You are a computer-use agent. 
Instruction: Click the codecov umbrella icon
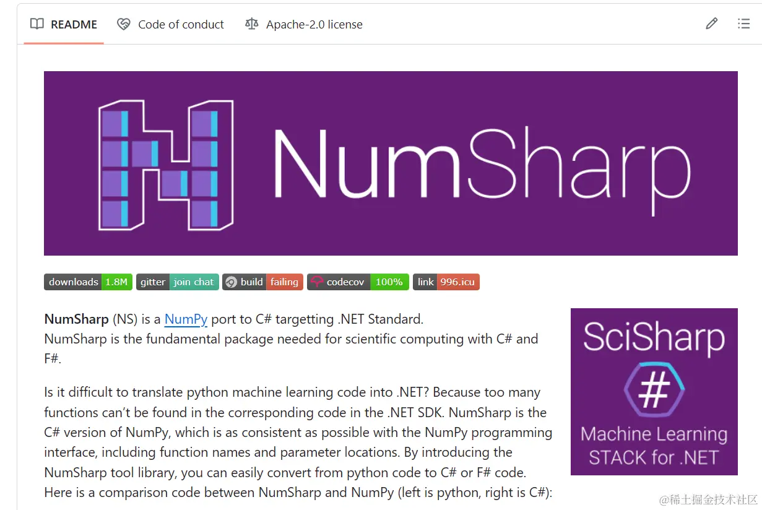pos(317,282)
